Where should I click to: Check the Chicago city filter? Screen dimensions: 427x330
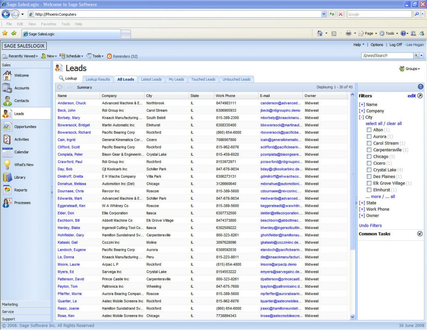pos(369,156)
